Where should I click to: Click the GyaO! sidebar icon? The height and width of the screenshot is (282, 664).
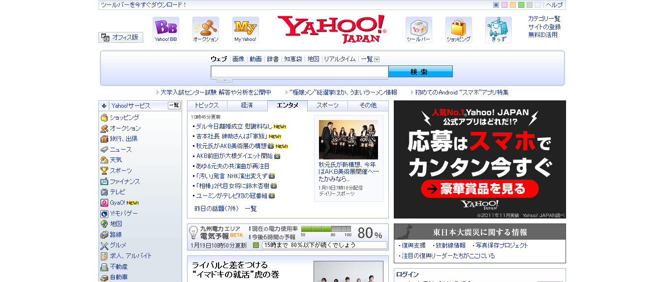coord(104,203)
